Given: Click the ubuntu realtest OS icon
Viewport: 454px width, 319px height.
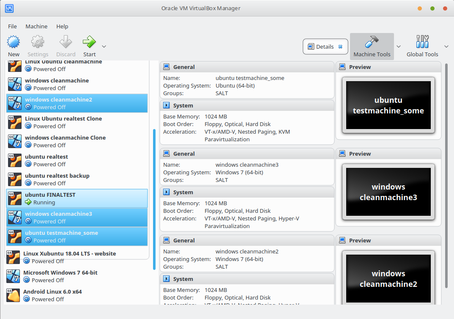Looking at the screenshot, I should coord(15,160).
